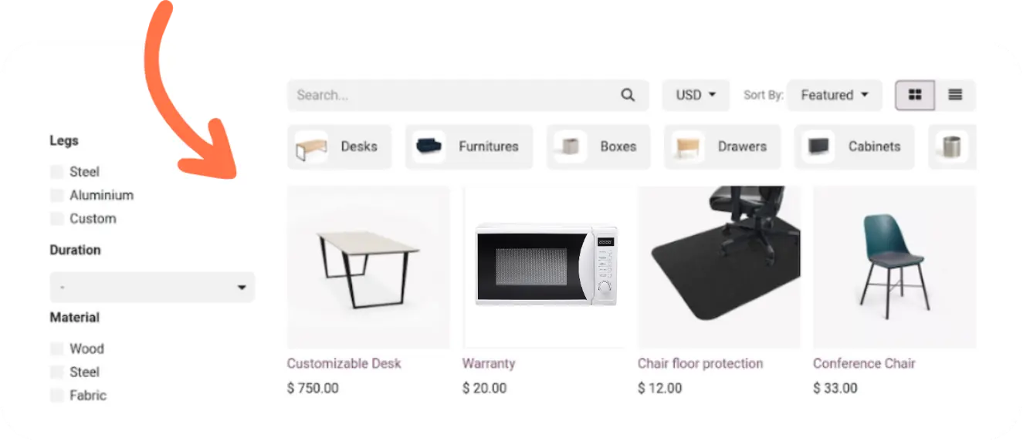Focus the Search products input field
The image size is (1023, 441).
pyautogui.click(x=452, y=95)
